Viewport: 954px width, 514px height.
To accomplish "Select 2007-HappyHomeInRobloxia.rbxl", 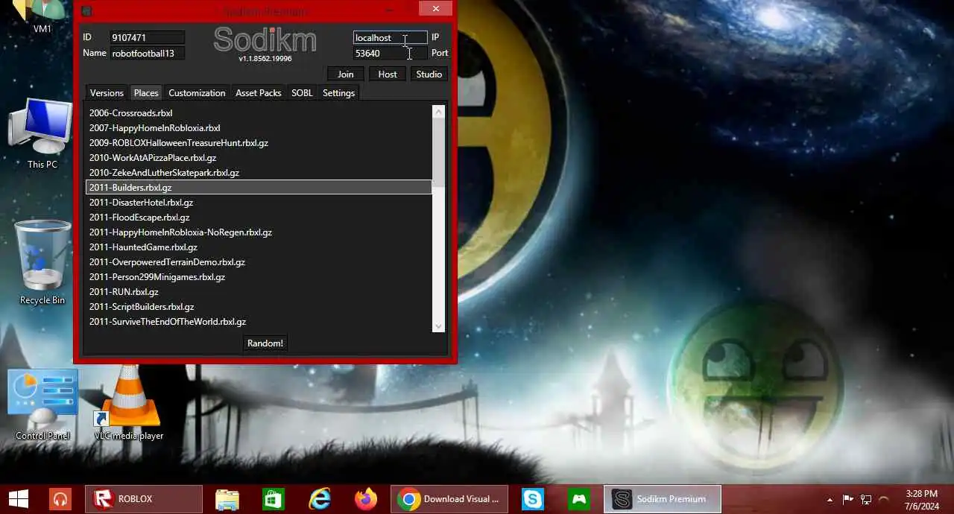I will coord(259,128).
